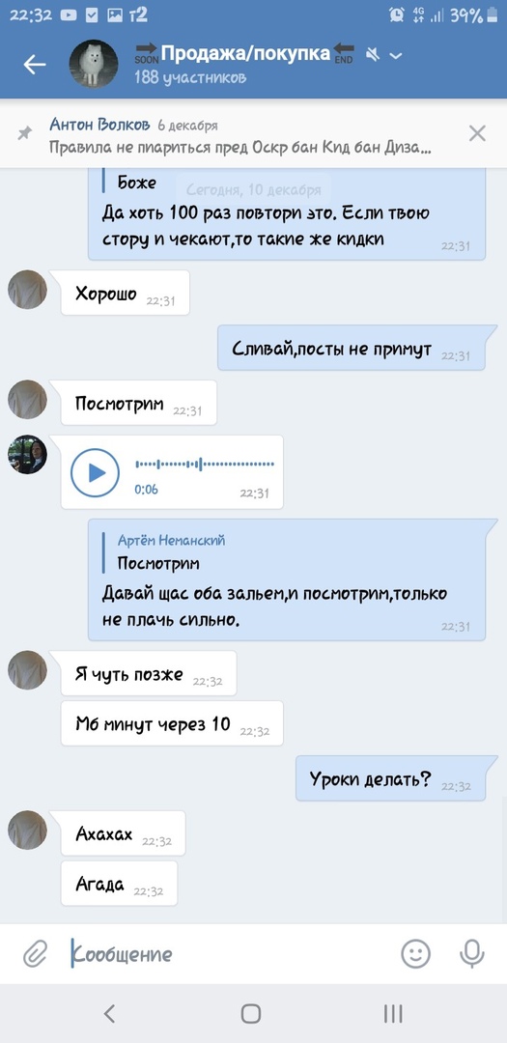The width and height of the screenshot is (507, 1043).
Task: Open the Продажа/покупка chat title
Action: [245, 53]
